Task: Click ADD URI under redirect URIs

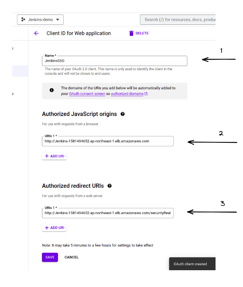Action: (x=54, y=228)
